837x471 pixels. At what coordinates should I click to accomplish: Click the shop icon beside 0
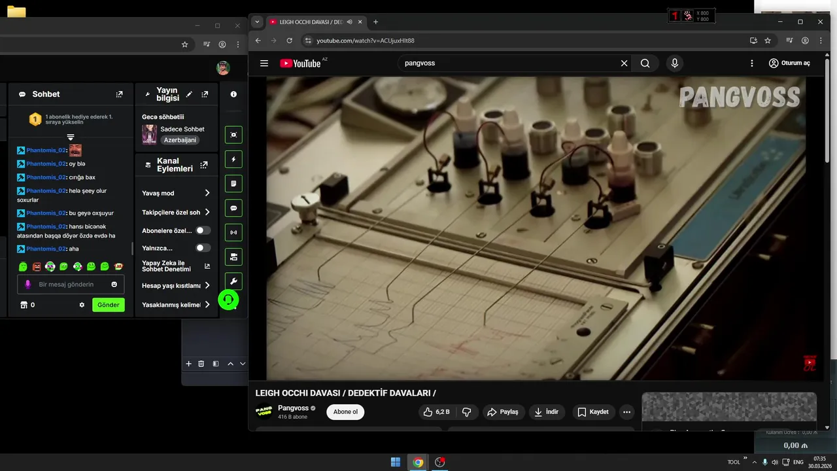24,305
